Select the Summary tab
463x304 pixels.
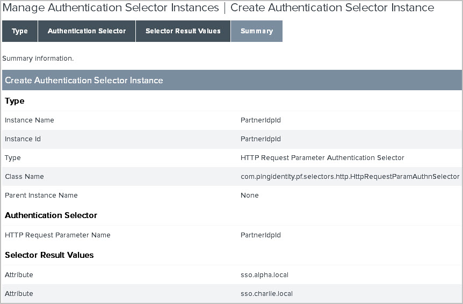coord(256,31)
